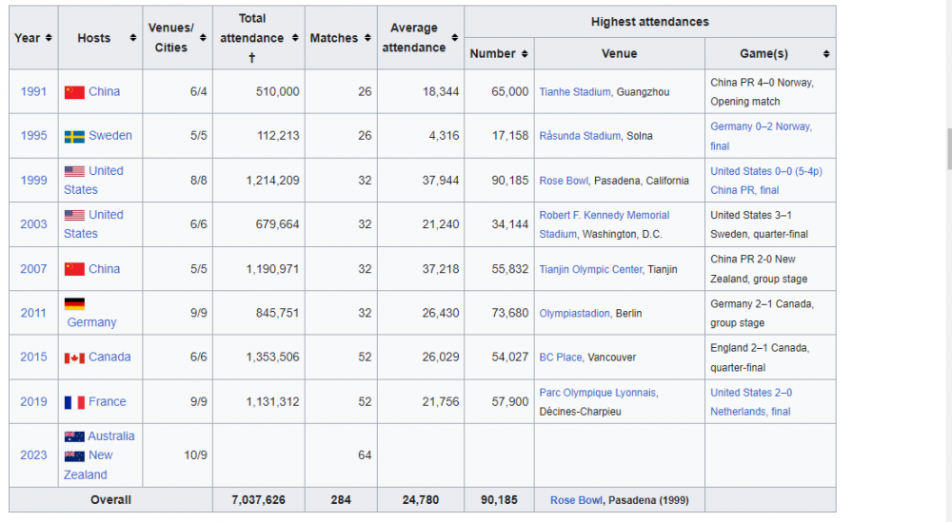The height and width of the screenshot is (522, 952).
Task: Click the page vertical scrollbar thumb
Action: click(948, 147)
